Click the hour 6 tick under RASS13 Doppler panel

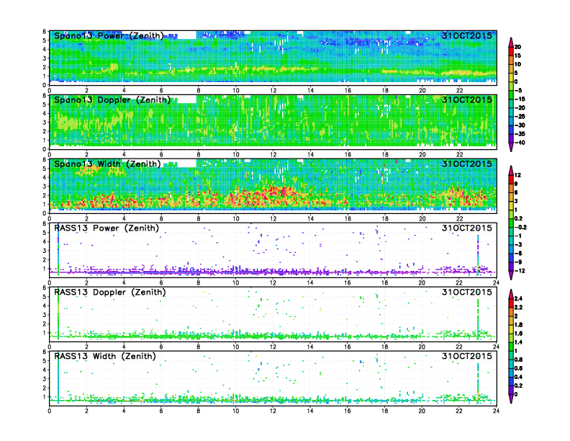pos(161,347)
